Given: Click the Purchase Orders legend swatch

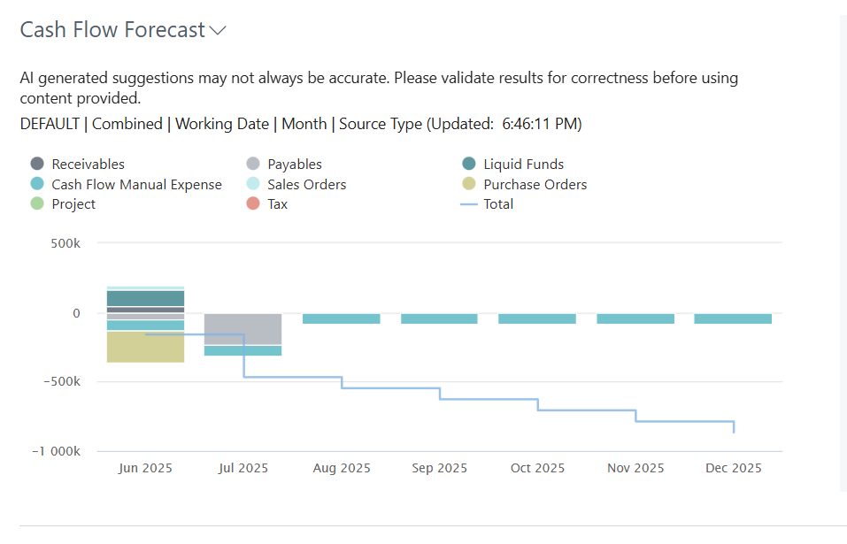Looking at the screenshot, I should pos(469,183).
